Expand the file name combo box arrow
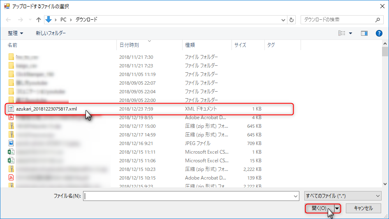The height and width of the screenshot is (219, 389). [x=296, y=196]
